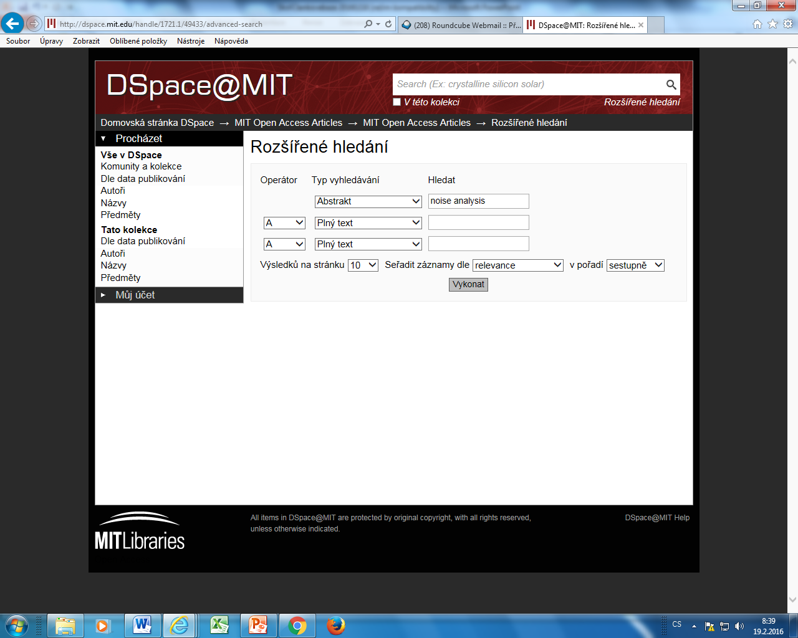Click the browser Forward arrow button

click(34, 24)
